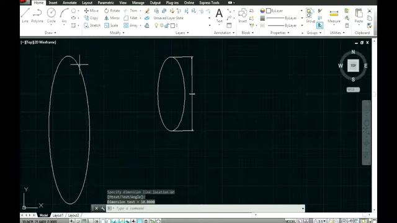Toggle layer lock padlock icon
The height and width of the screenshot is (223, 397).
(167, 25)
